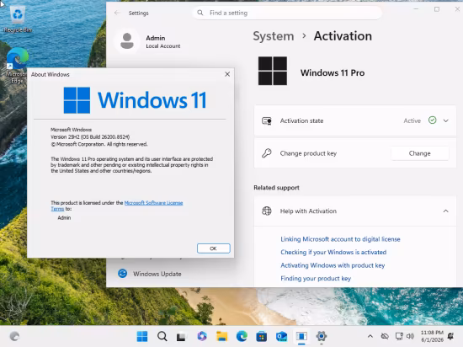Click the Windows logo beside Windows 11 Pro
Screen dimensions: 463x347
273,71
